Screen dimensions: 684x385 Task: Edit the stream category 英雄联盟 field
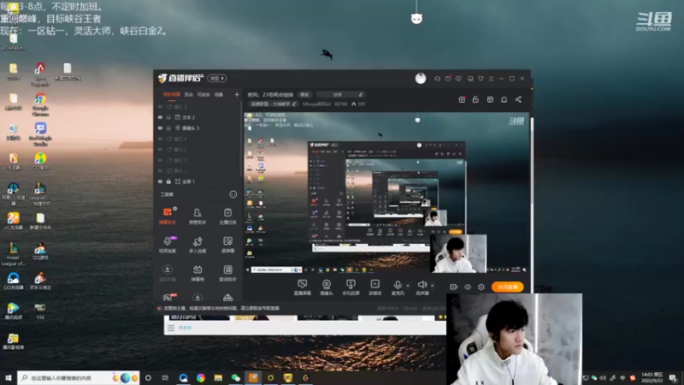coord(273,104)
